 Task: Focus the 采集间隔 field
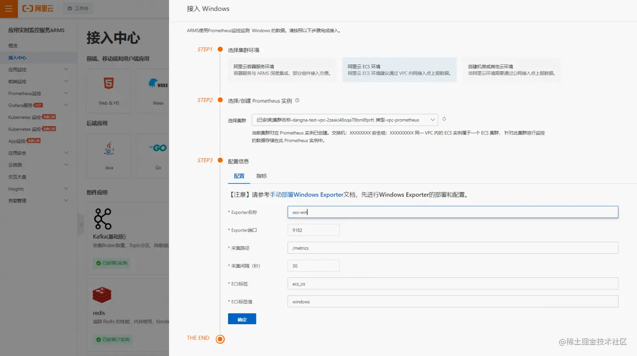[x=313, y=266]
